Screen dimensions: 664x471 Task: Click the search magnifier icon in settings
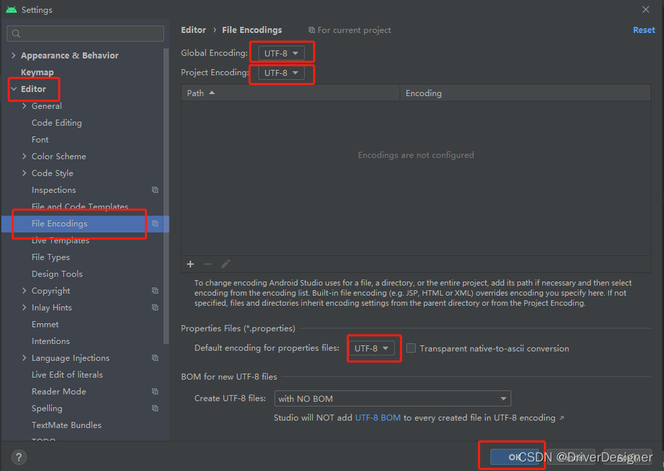point(16,34)
